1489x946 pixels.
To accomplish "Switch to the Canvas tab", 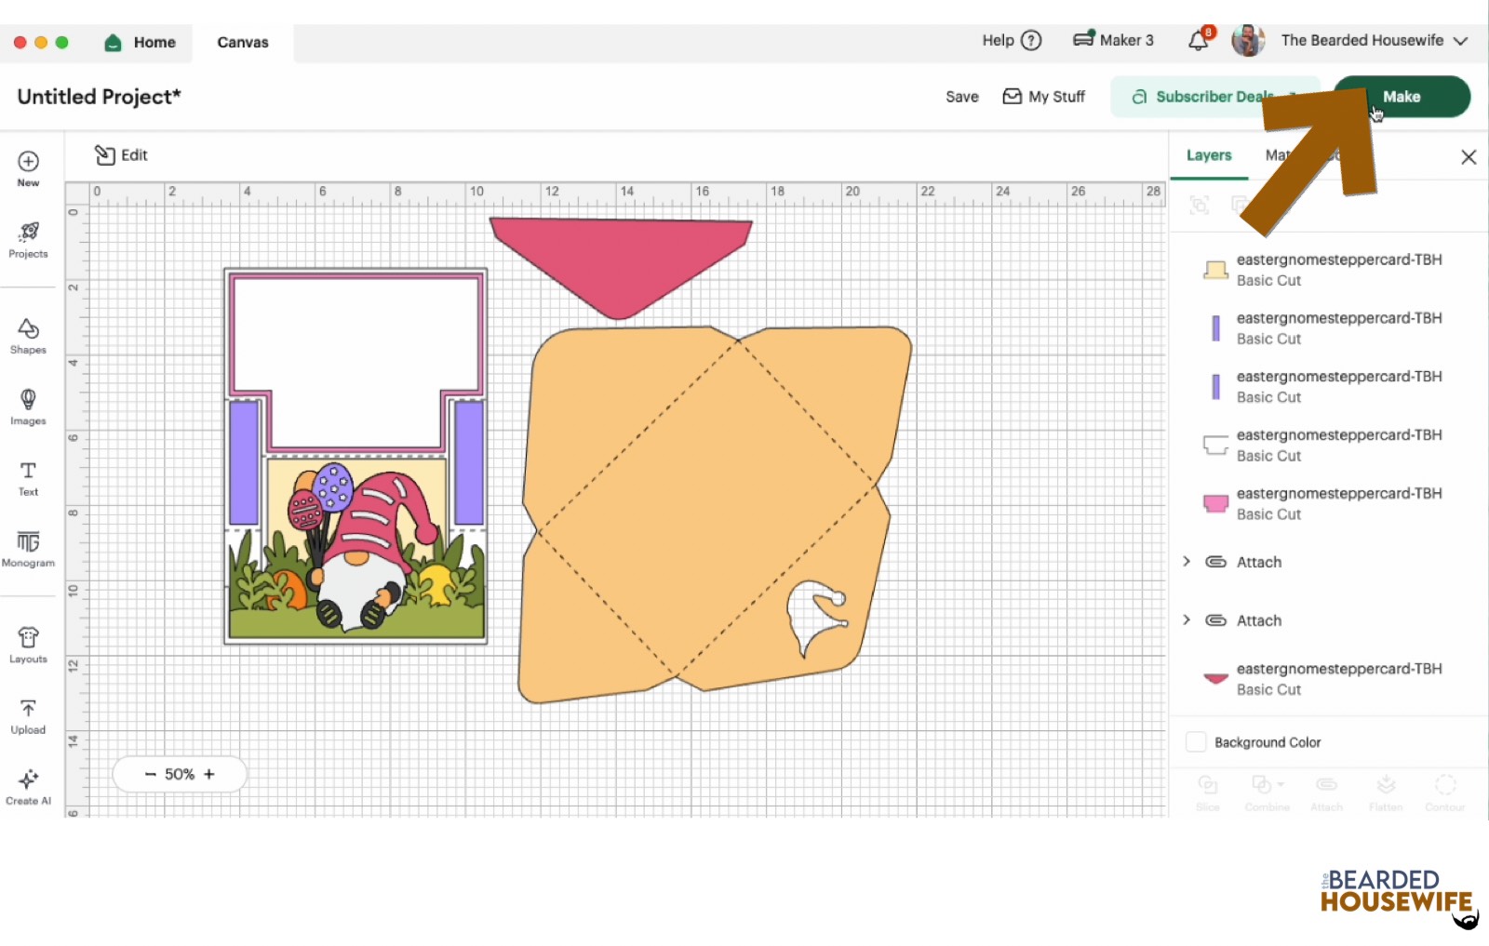I will (x=243, y=43).
